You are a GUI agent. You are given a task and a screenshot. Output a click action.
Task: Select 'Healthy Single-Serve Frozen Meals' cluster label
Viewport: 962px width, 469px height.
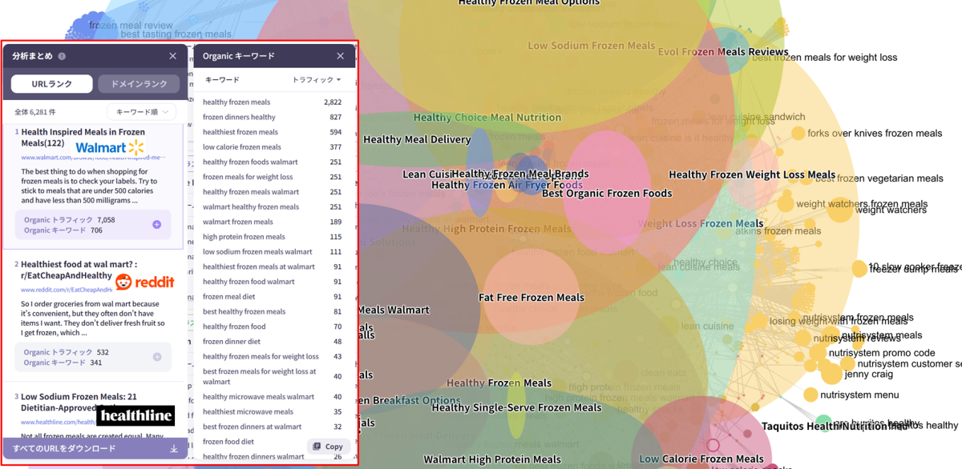(516, 407)
